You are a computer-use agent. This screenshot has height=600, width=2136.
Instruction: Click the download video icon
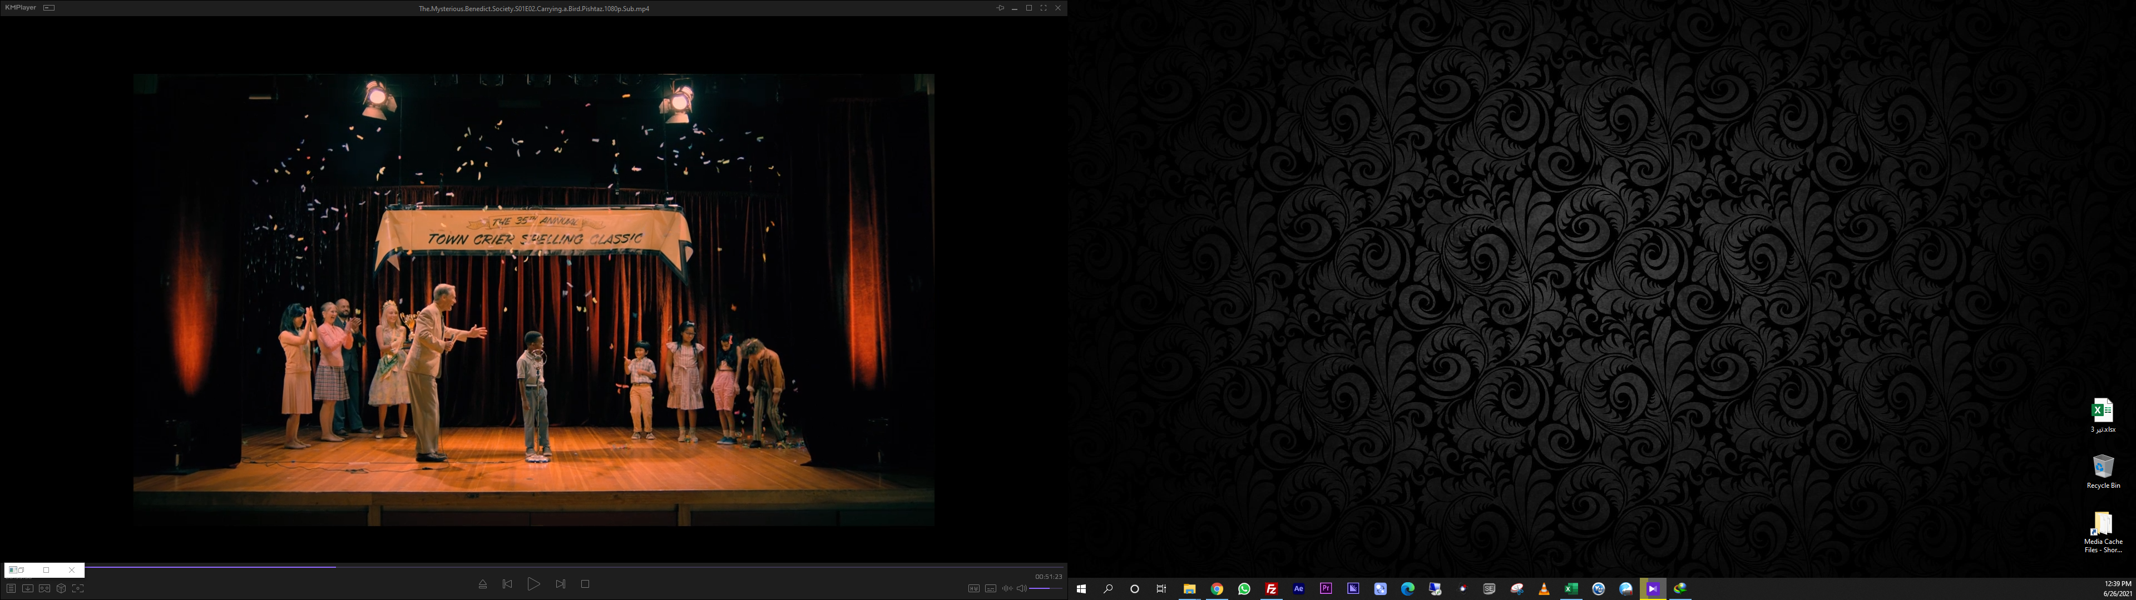tap(27, 588)
